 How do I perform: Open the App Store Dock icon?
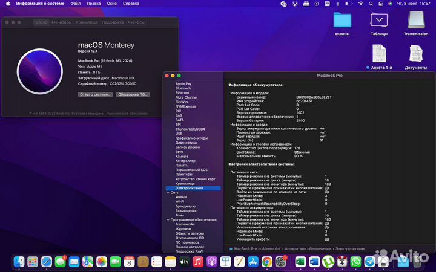coord(253,262)
